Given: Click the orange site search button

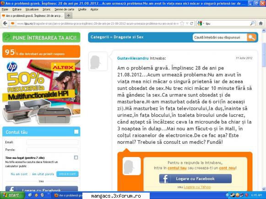Looking at the screenshot, I should 252,37.
